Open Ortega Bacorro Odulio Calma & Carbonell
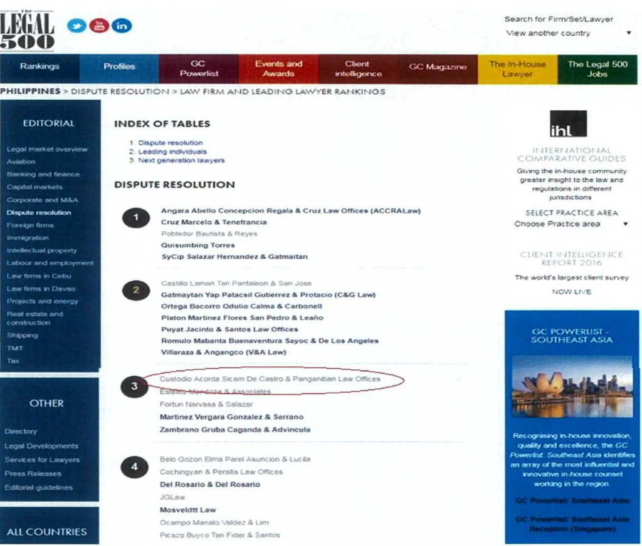The height and width of the screenshot is (546, 642). (x=241, y=306)
